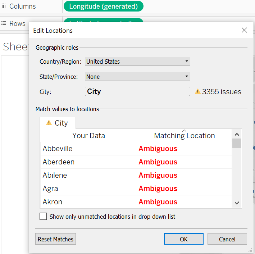This screenshot has height=254, width=255.
Task: Click the warning icon beside 3355 issues
Action: (197, 92)
